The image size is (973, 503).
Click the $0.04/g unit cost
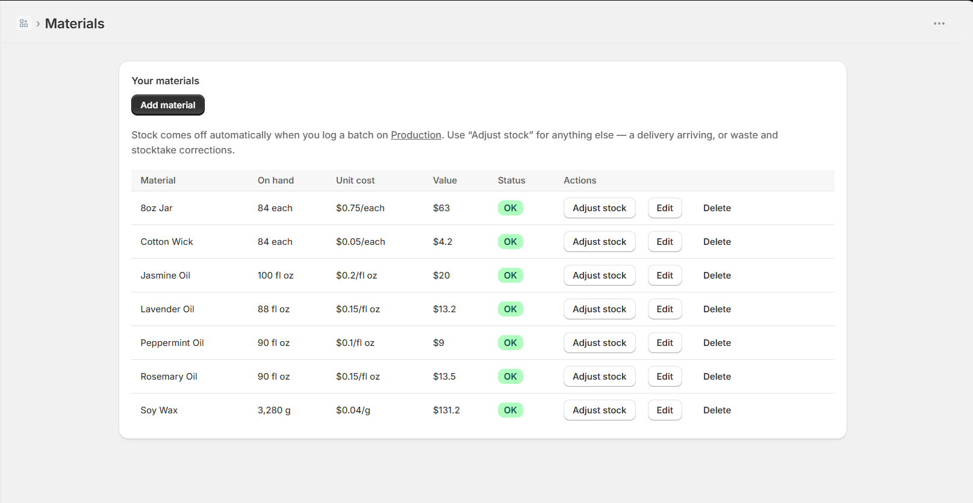click(x=353, y=410)
